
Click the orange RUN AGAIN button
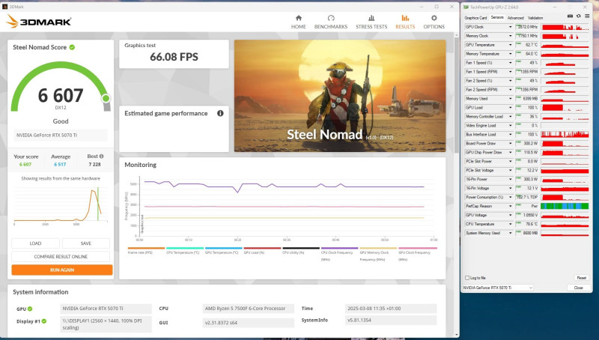(x=62, y=270)
